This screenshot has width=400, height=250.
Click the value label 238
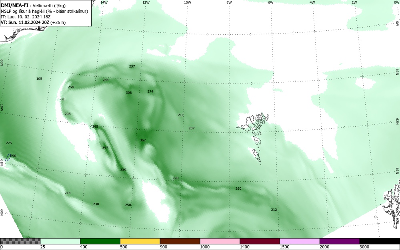click(x=96, y=204)
